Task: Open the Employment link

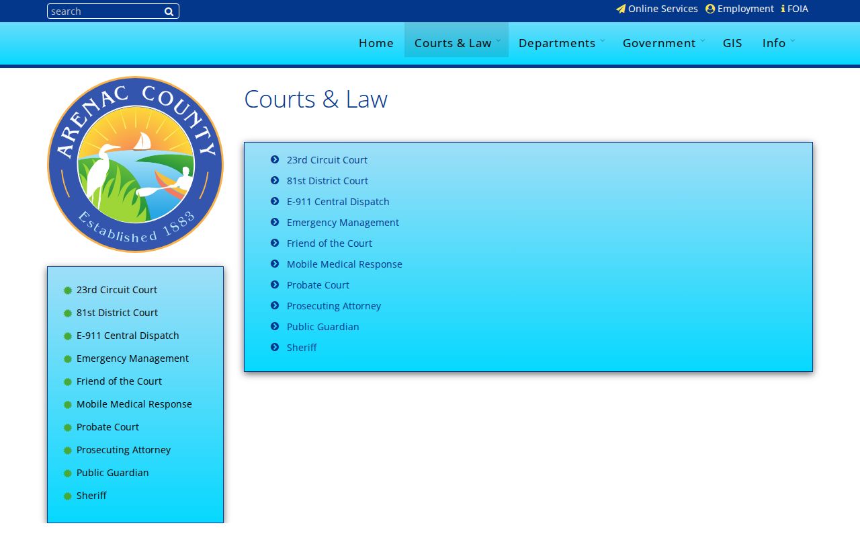Action: (746, 9)
